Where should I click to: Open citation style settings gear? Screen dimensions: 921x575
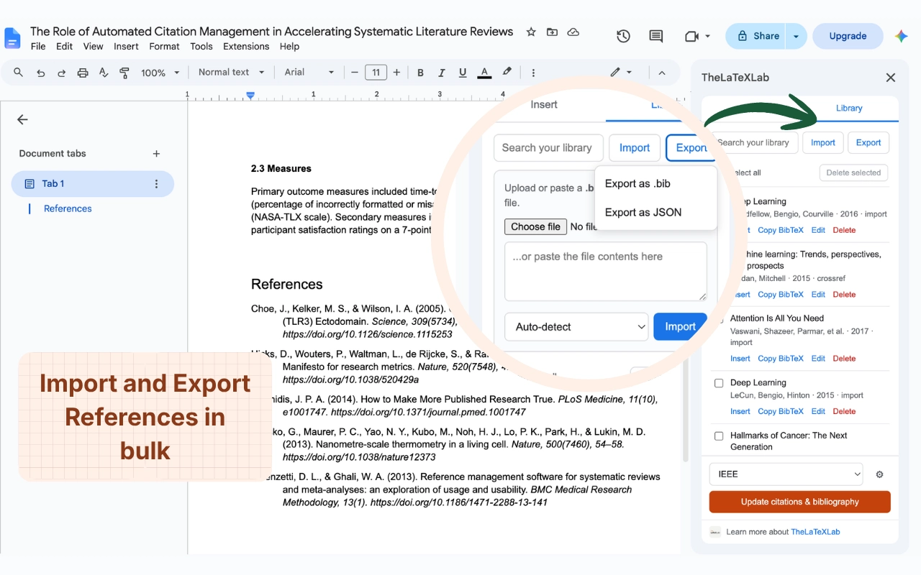coord(879,474)
